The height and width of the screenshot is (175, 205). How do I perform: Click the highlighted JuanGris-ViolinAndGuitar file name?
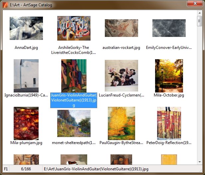click(74, 100)
